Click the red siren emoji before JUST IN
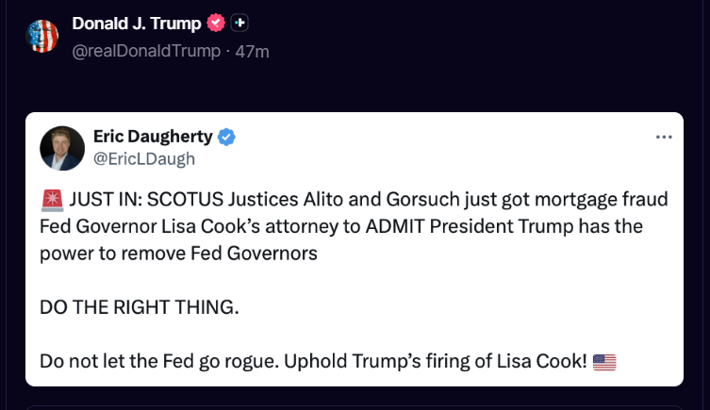The image size is (710, 410). 51,200
